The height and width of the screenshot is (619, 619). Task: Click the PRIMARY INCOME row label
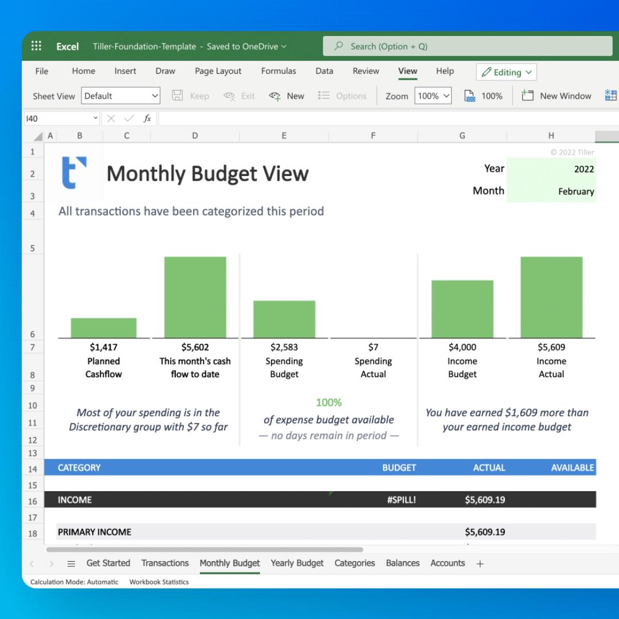click(x=95, y=532)
